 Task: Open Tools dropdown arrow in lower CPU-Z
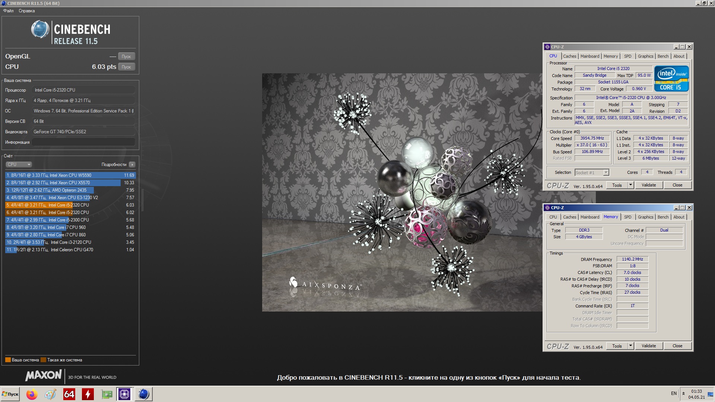(630, 346)
